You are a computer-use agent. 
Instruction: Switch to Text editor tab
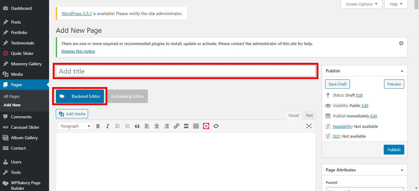pos(309,116)
